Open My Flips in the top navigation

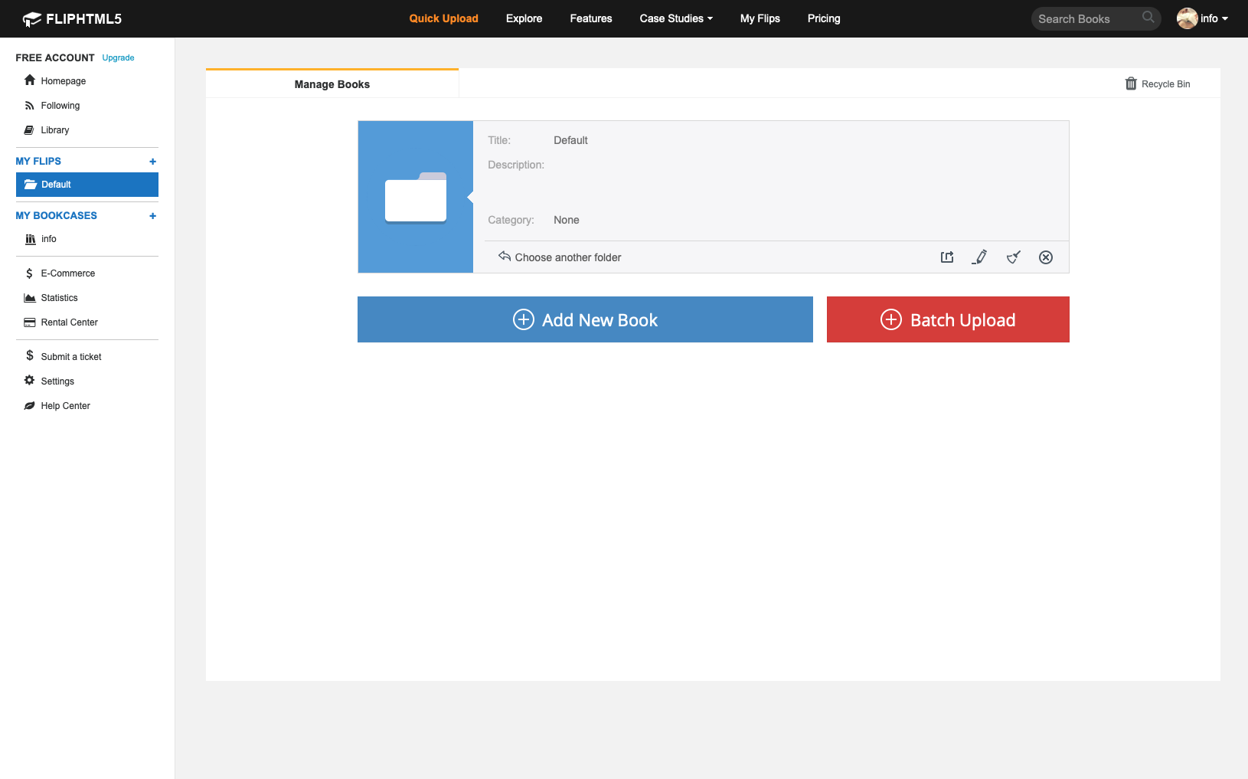point(760,18)
